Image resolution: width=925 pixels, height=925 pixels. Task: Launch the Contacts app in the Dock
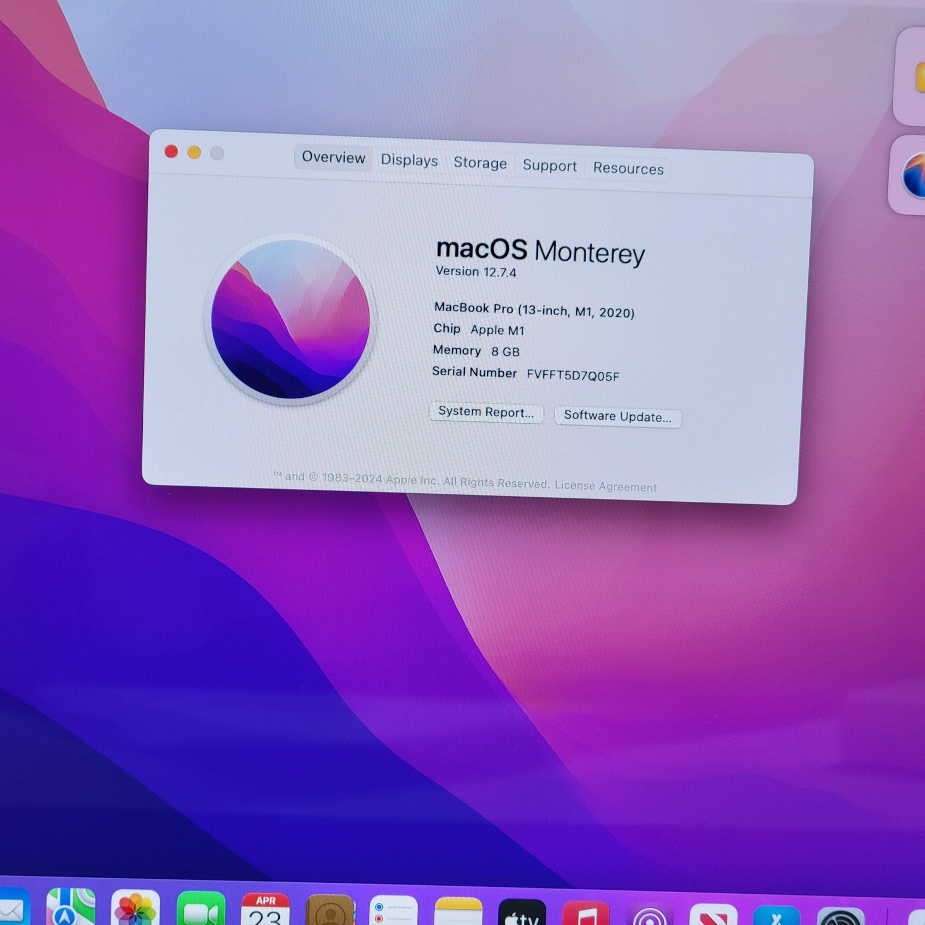(x=330, y=910)
